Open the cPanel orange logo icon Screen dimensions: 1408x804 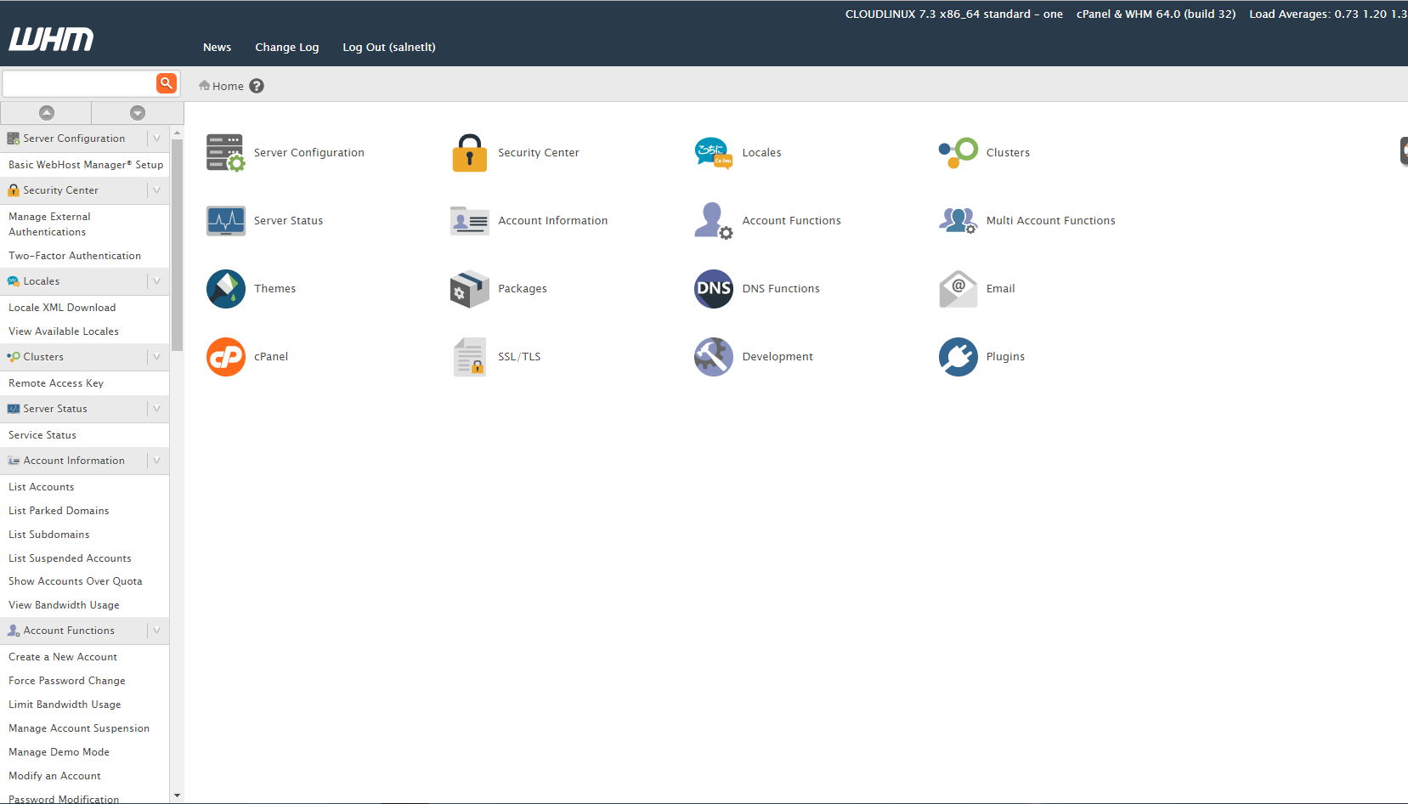pyautogui.click(x=226, y=357)
